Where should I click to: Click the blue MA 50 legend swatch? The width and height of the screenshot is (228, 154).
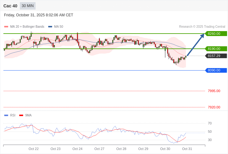pyautogui.click(x=50, y=27)
